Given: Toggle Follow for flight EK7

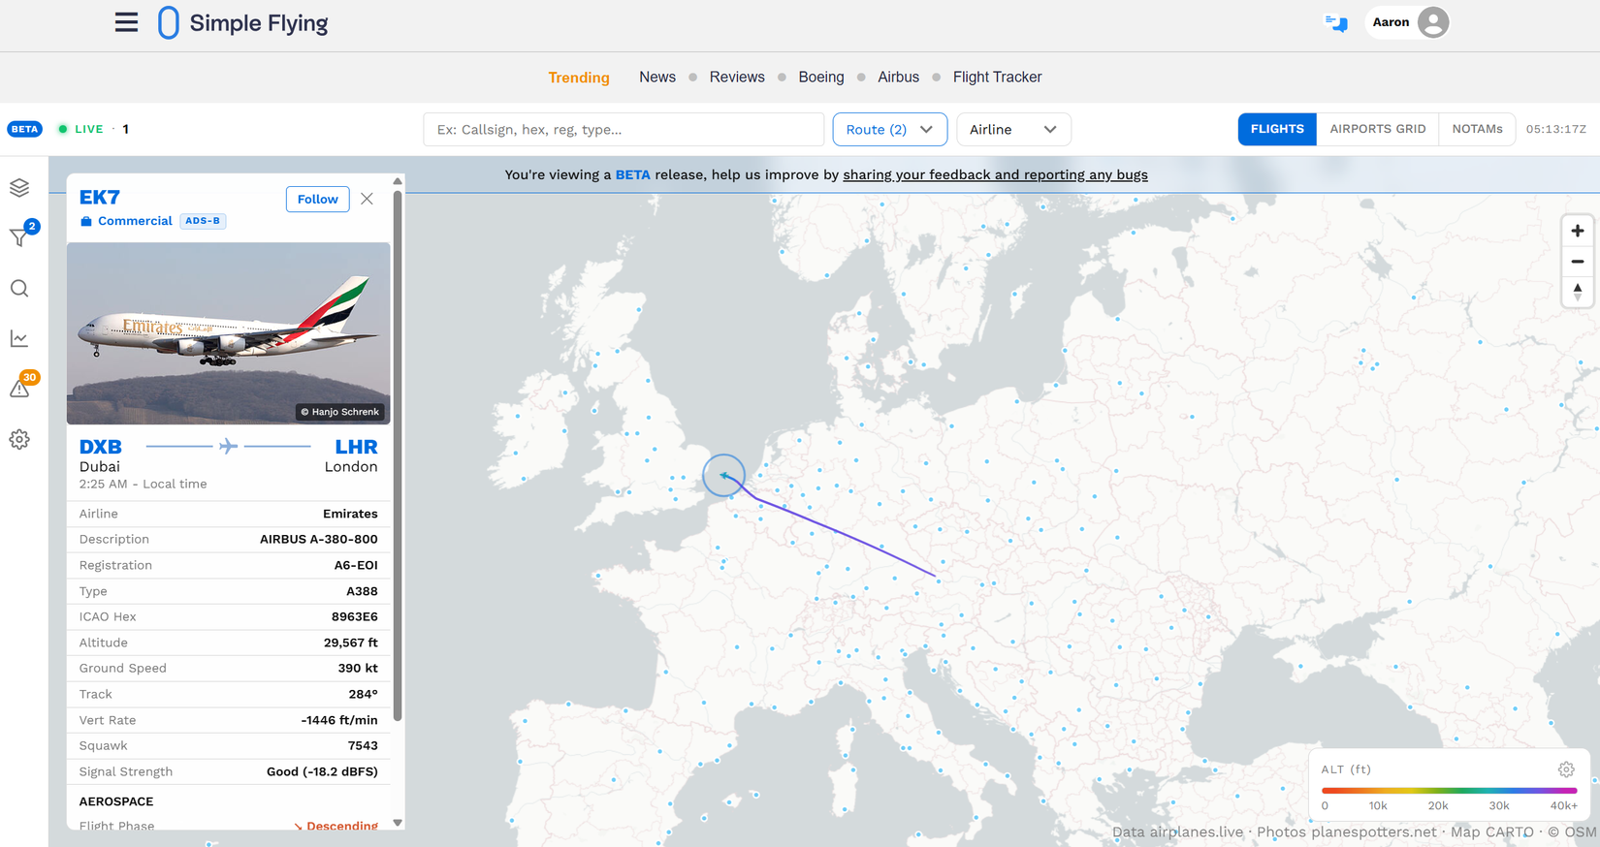Looking at the screenshot, I should (x=317, y=199).
